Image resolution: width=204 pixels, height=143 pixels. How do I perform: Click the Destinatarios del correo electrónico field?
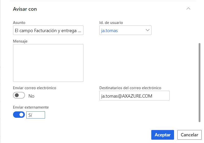point(134,96)
